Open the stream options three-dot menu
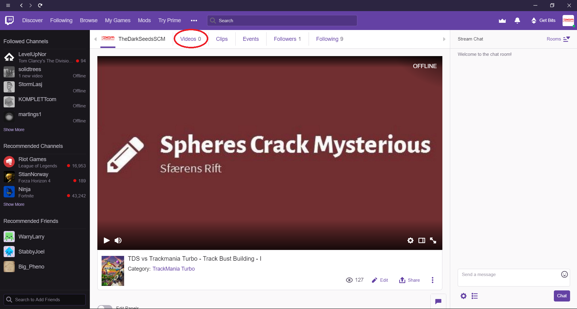 432,280
